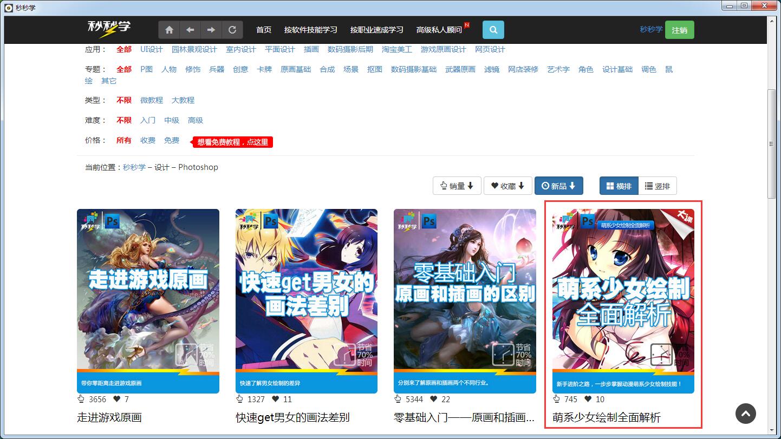
Task: Filter application by 室内设计
Action: pos(241,49)
